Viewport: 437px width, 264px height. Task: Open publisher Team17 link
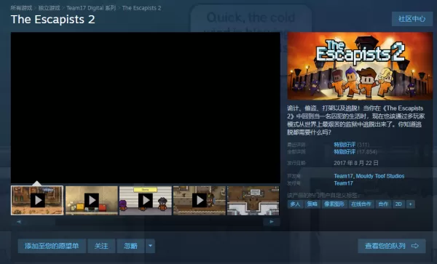(x=343, y=183)
